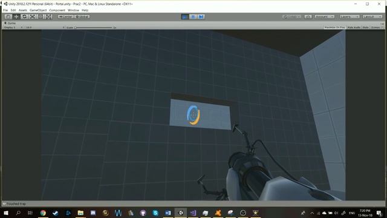Open Unity cloud services button

pos(308,16)
